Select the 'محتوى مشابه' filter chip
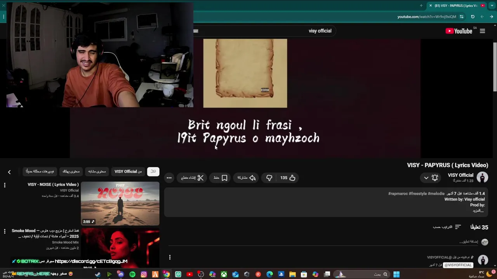Viewport: 497px width, 279px height. (x=97, y=171)
